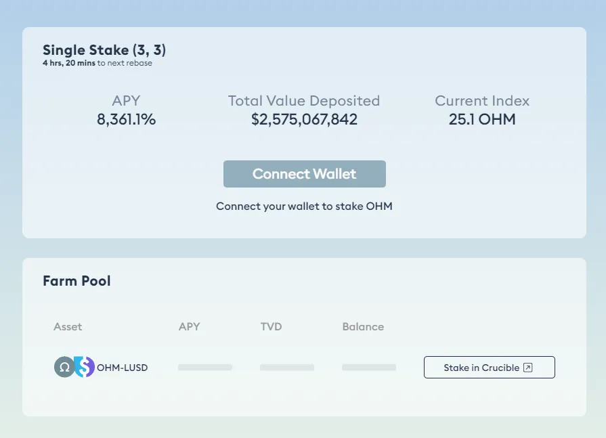Click 'Connect your wallet to stake OHM' text

click(304, 206)
